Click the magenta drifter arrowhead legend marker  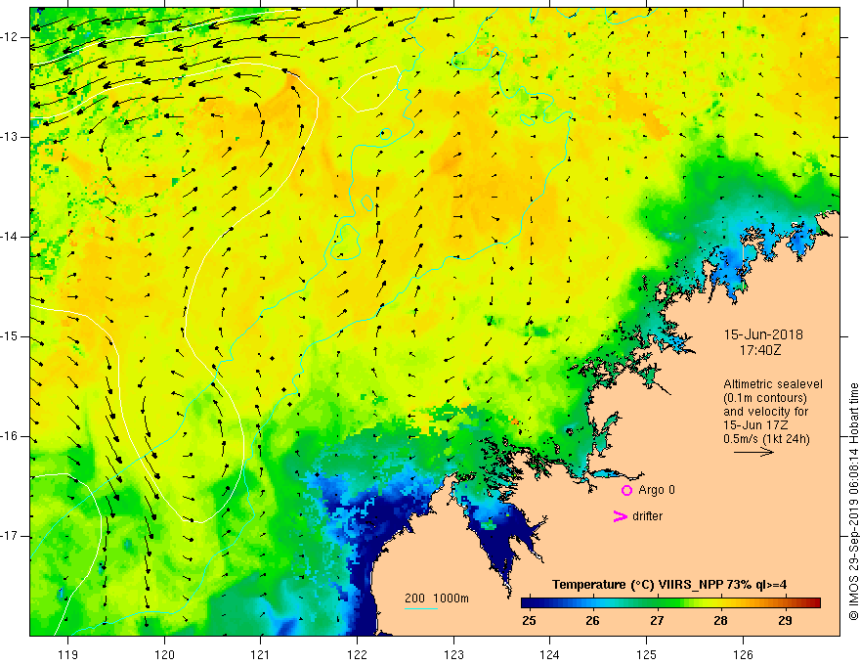click(620, 516)
